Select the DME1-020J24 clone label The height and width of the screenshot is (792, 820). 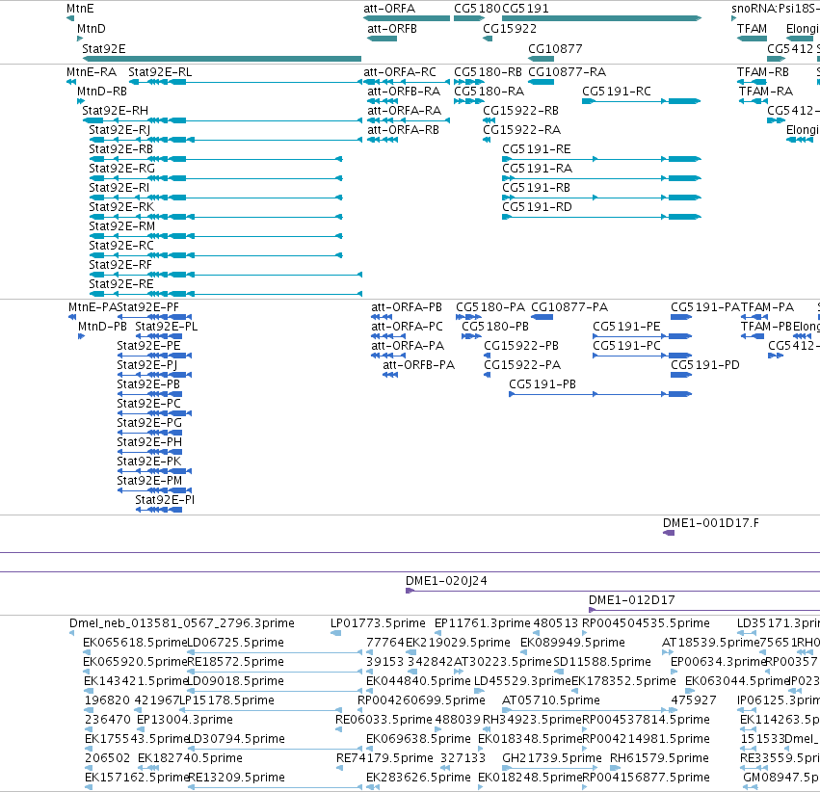pos(446,581)
